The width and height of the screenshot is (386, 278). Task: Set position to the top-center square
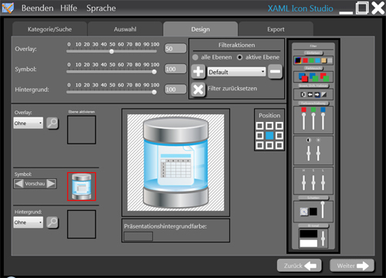269,126
